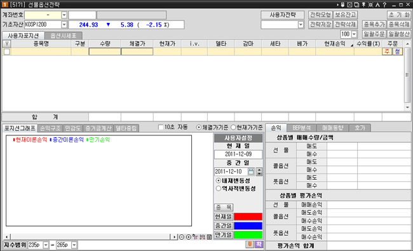Select 현재가기준 radio button
Screen dimensions: 413x251
[233, 128]
